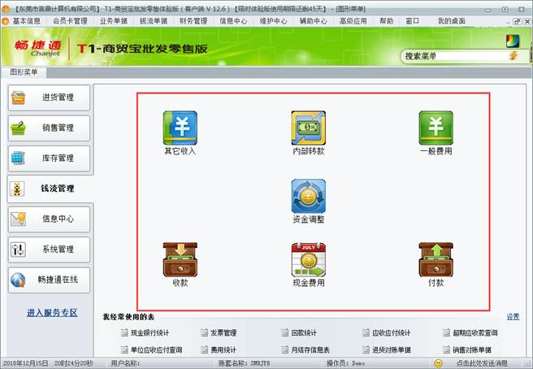Viewport: 533px width, 369px height.
Task: Open the 会员卡管理 menu
Action: coord(71,21)
